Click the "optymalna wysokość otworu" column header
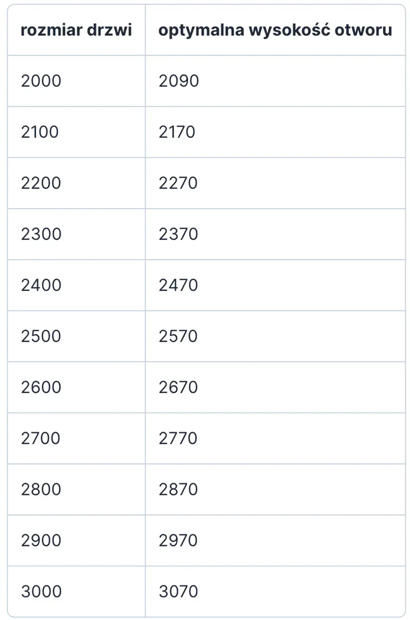The image size is (410, 620). pos(275,30)
